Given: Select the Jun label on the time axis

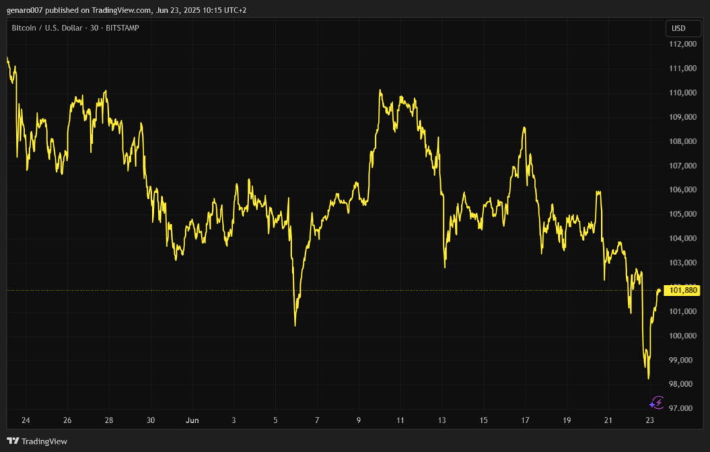Looking at the screenshot, I should pos(193,420).
